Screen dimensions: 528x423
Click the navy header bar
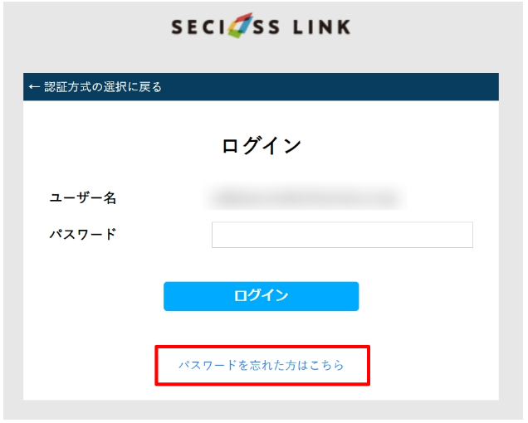(261, 87)
